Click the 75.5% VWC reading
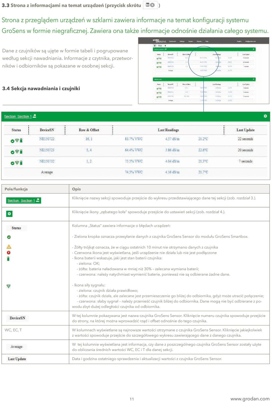This screenshot has width=272, height=402. click(134, 161)
